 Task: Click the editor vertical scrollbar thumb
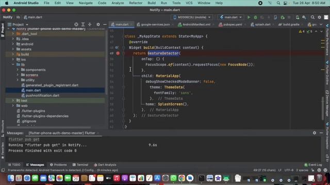pyautogui.click(x=323, y=108)
